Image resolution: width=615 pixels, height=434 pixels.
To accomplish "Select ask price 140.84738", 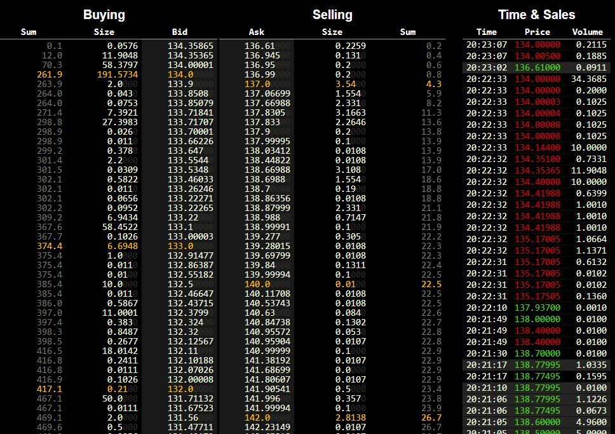I will coord(267,323).
